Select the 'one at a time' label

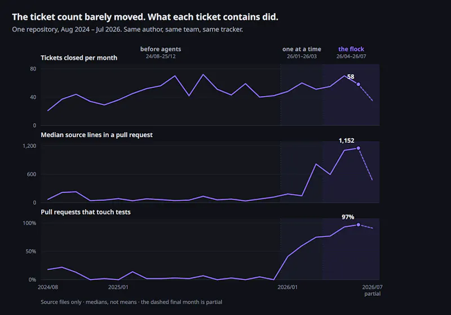click(302, 49)
